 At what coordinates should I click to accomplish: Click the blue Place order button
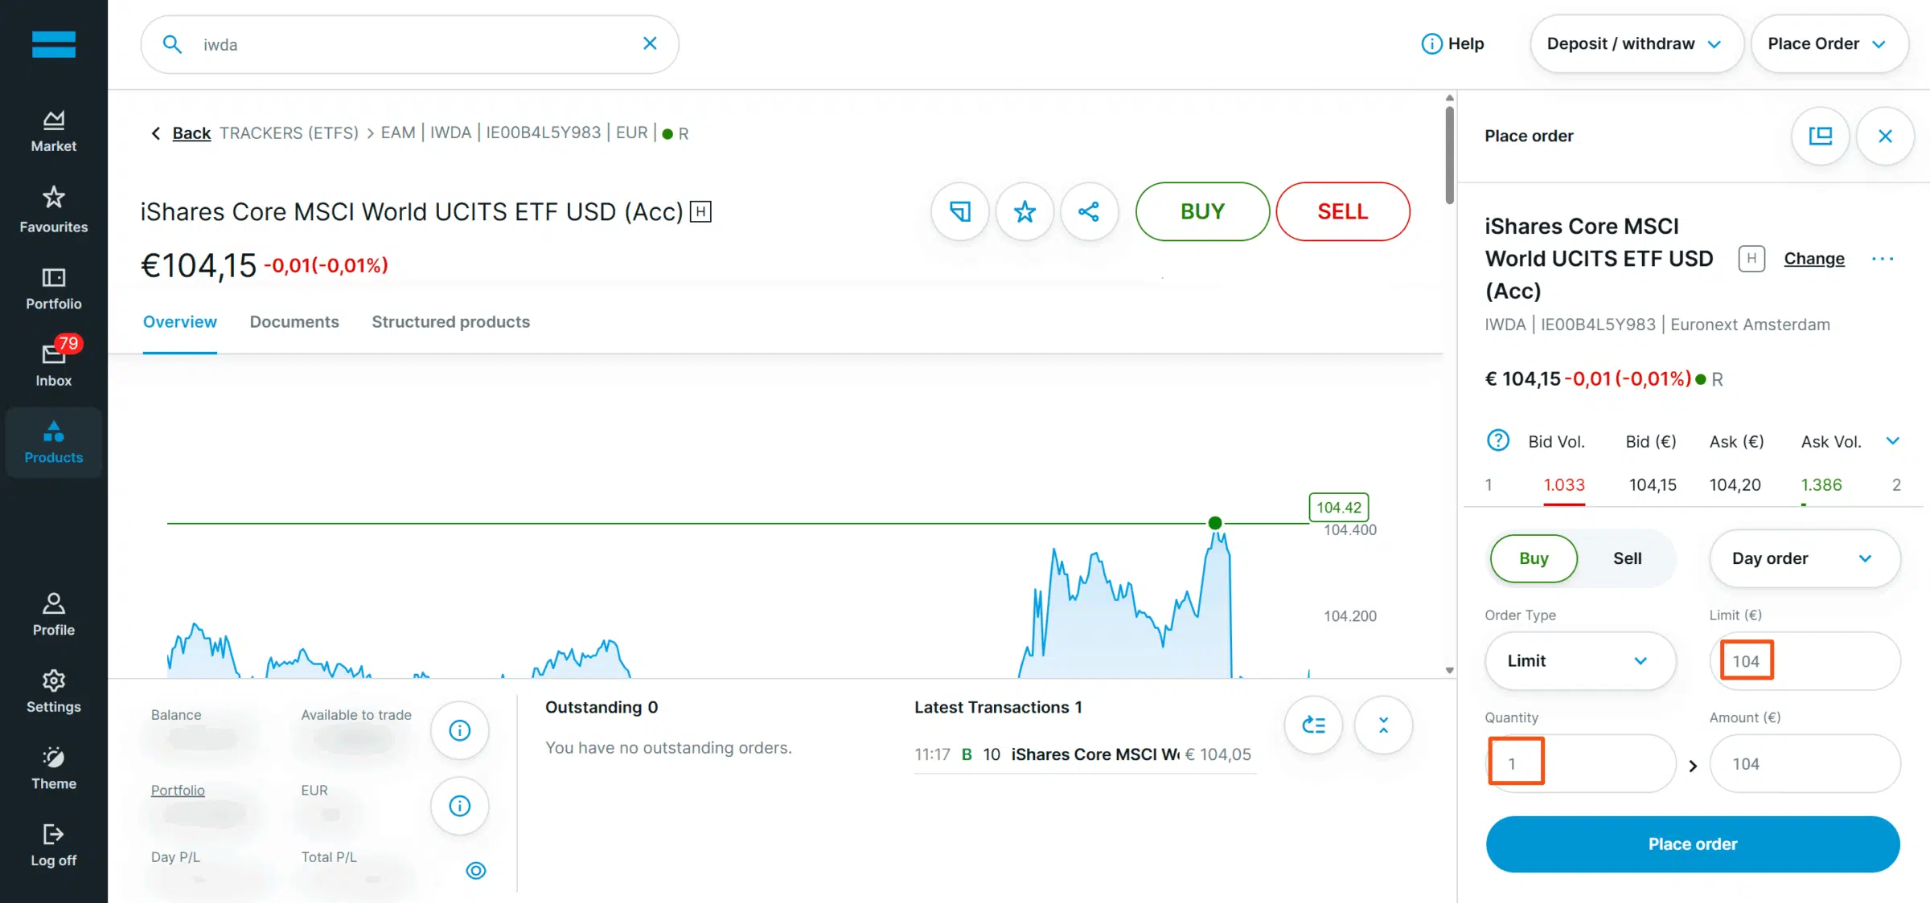click(1693, 844)
